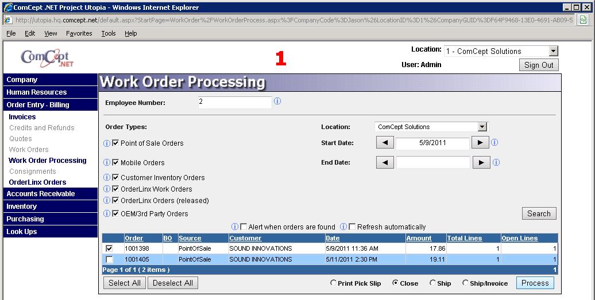Click the Process button
This screenshot has width=595, height=300.
click(x=535, y=283)
